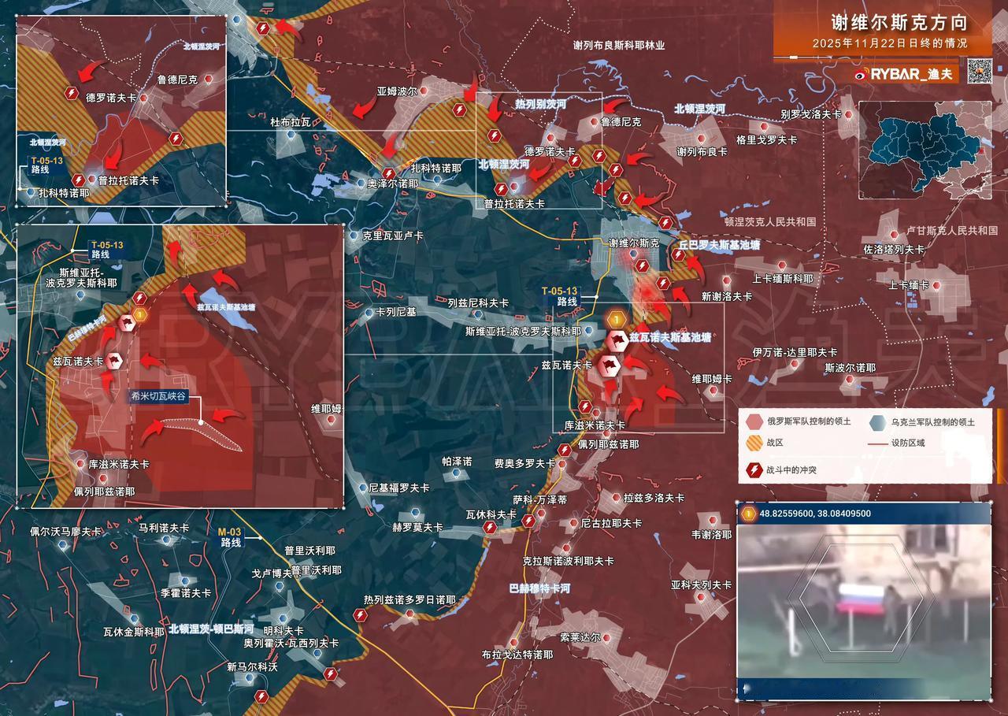Click the 上卡缅斯科耶 label
Image resolution: width=1008 pixels, height=716 pixels.
(x=782, y=278)
